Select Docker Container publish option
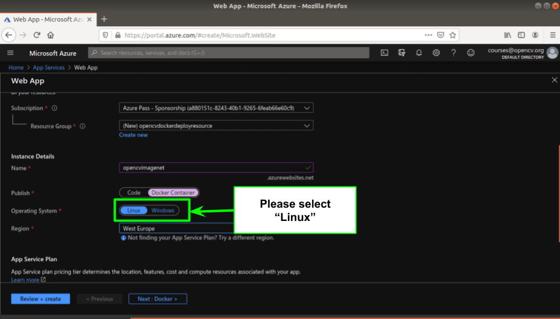The height and width of the screenshot is (319, 560). [x=173, y=192]
